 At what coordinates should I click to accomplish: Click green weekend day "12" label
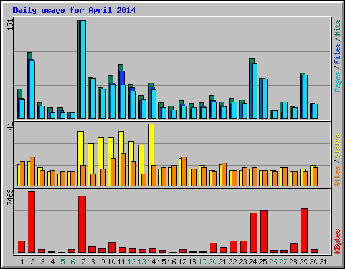point(131,262)
